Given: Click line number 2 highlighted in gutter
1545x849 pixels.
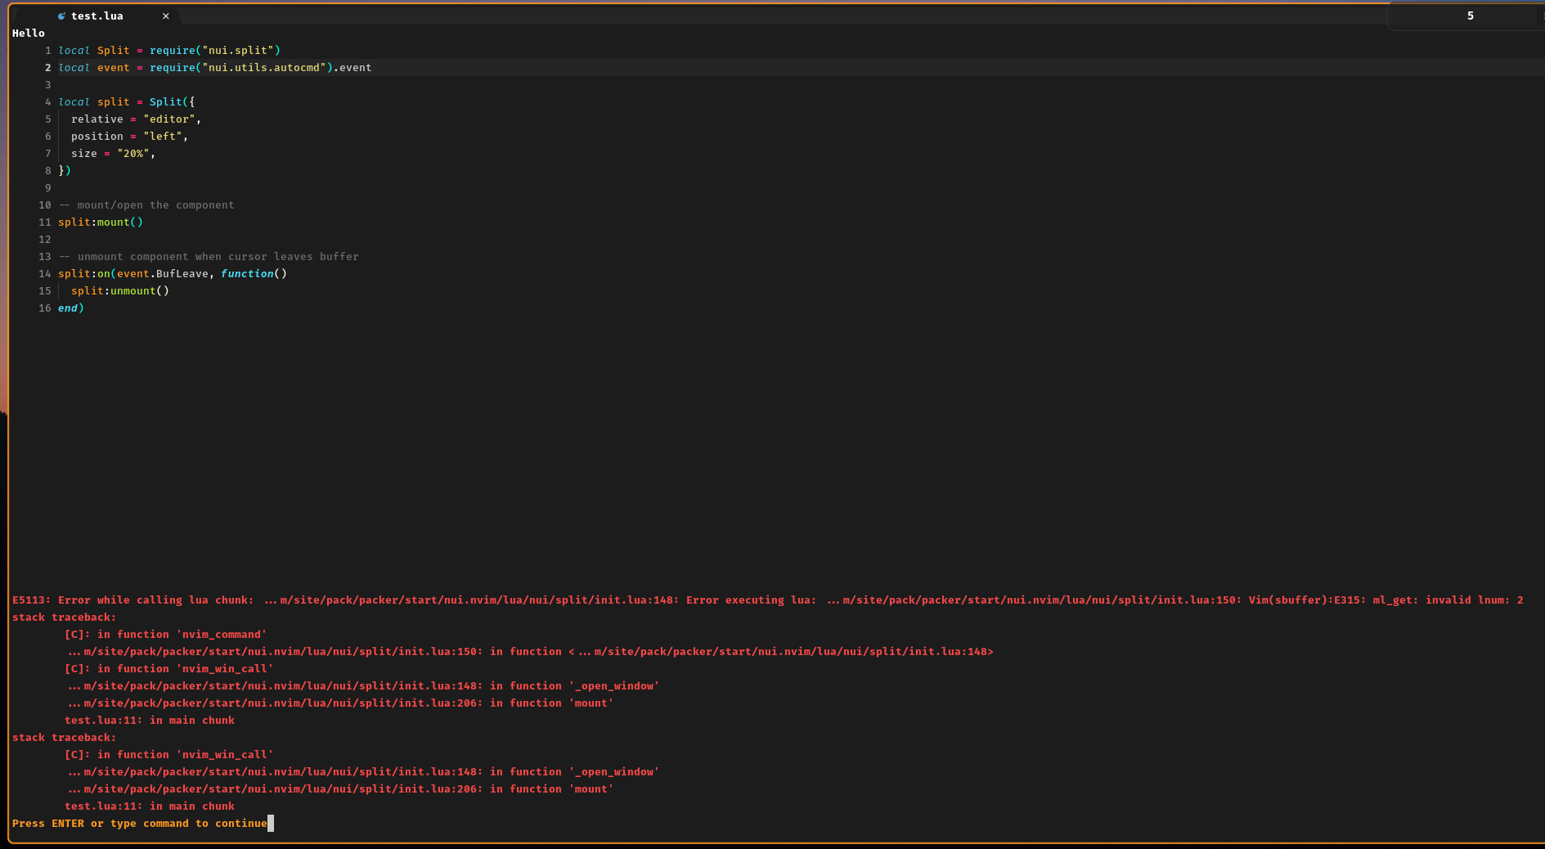Looking at the screenshot, I should 47,67.
